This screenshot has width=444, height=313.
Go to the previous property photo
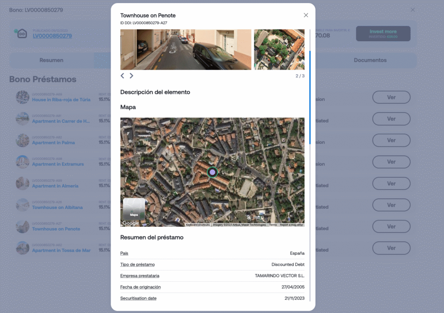[x=122, y=76]
